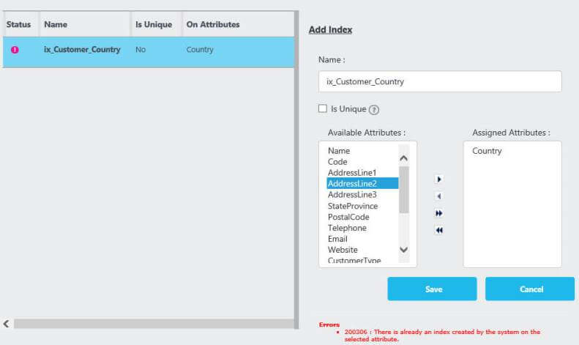Click the Cancel button
This screenshot has height=345, width=579.
530,289
